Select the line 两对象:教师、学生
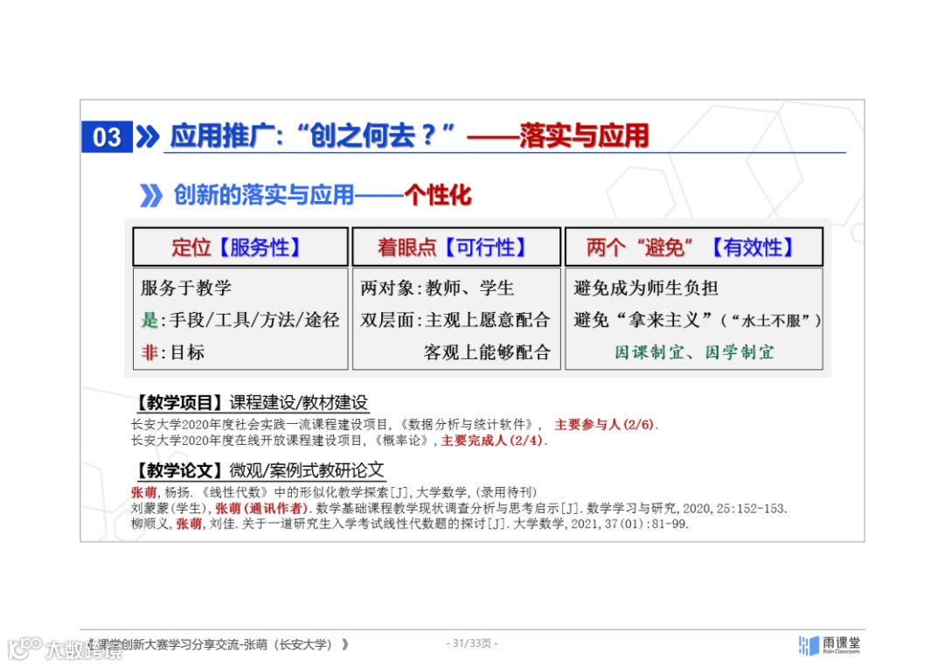Viewport: 944px width, 667px height. [437, 288]
